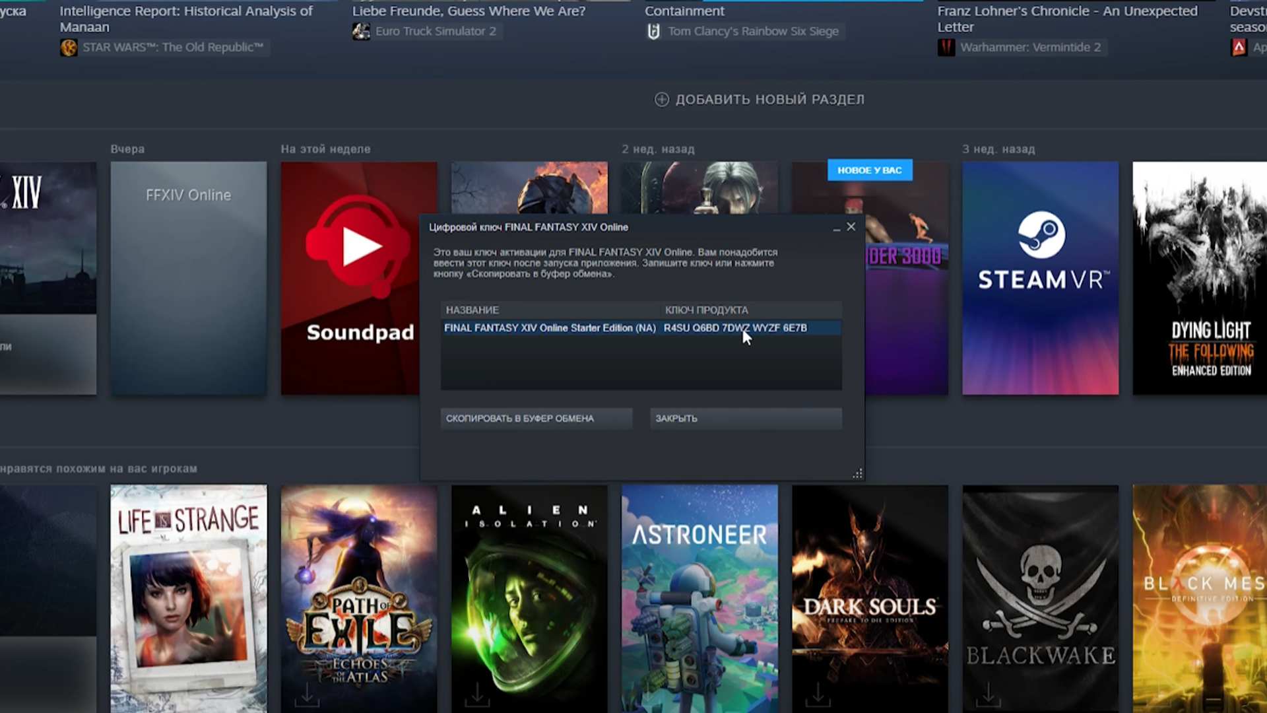Select the FINAL FANTASY XIV Starter Edition row

[641, 328]
